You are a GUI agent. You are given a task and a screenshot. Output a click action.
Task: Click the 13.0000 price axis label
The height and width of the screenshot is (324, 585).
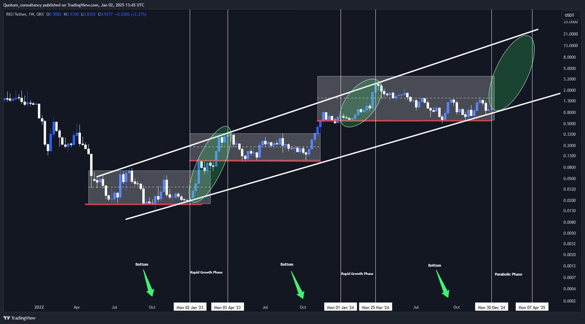570,45
